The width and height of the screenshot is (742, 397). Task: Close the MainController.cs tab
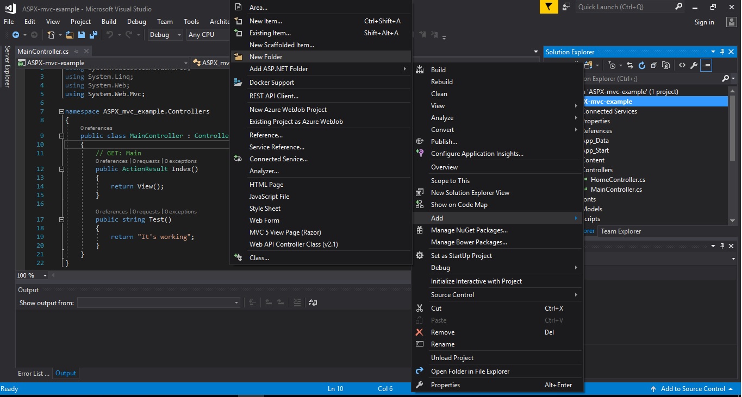86,52
